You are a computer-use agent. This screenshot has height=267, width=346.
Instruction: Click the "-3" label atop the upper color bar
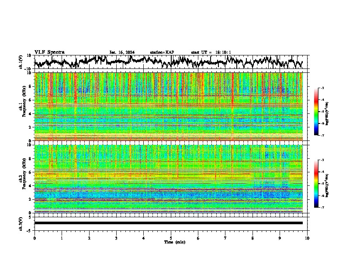click(322, 88)
